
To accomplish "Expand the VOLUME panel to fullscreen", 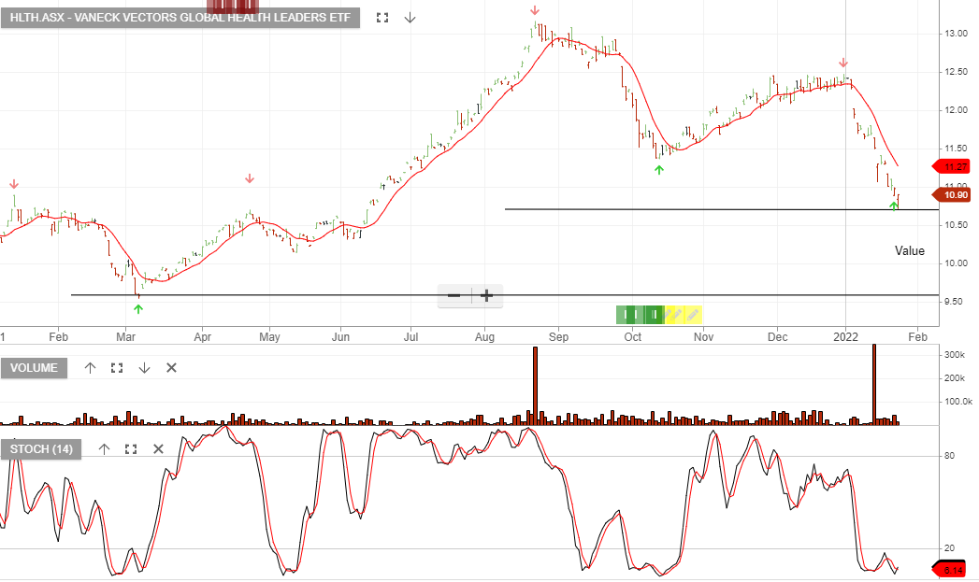I will pyautogui.click(x=116, y=368).
